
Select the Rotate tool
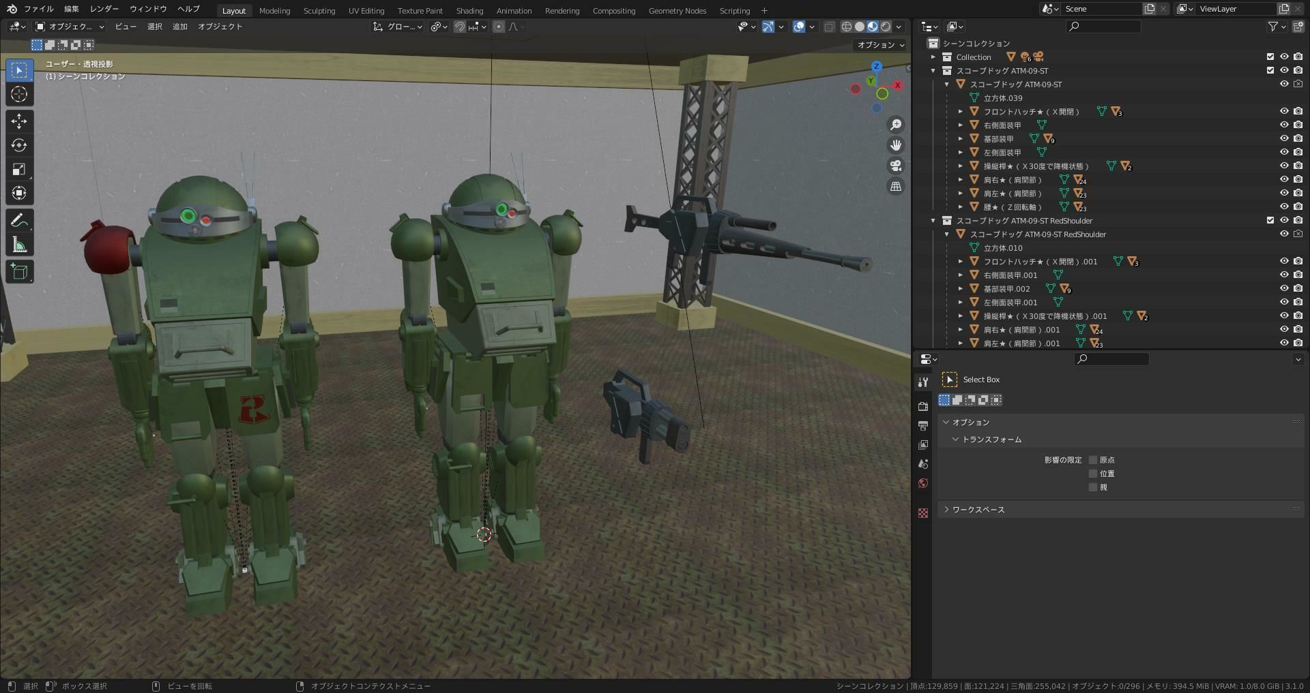pyautogui.click(x=19, y=145)
